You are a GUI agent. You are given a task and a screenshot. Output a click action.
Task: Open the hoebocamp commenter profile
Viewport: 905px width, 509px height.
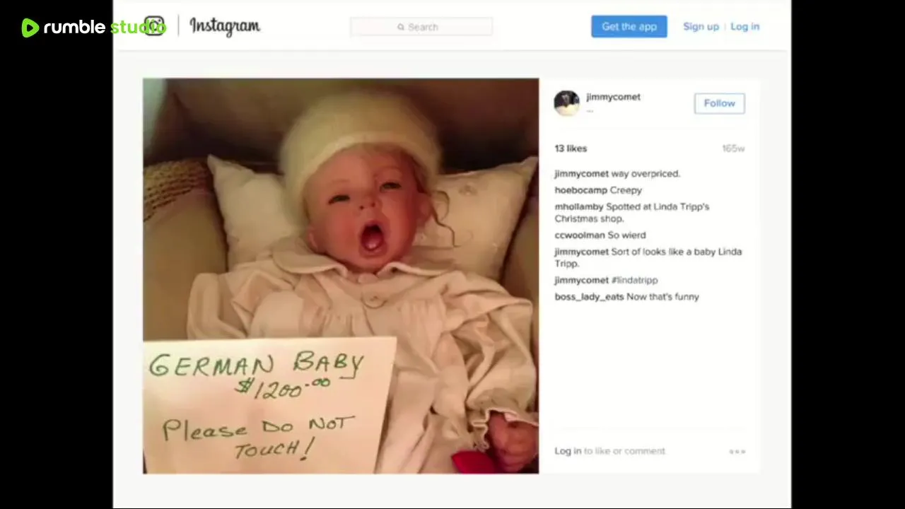click(x=580, y=190)
